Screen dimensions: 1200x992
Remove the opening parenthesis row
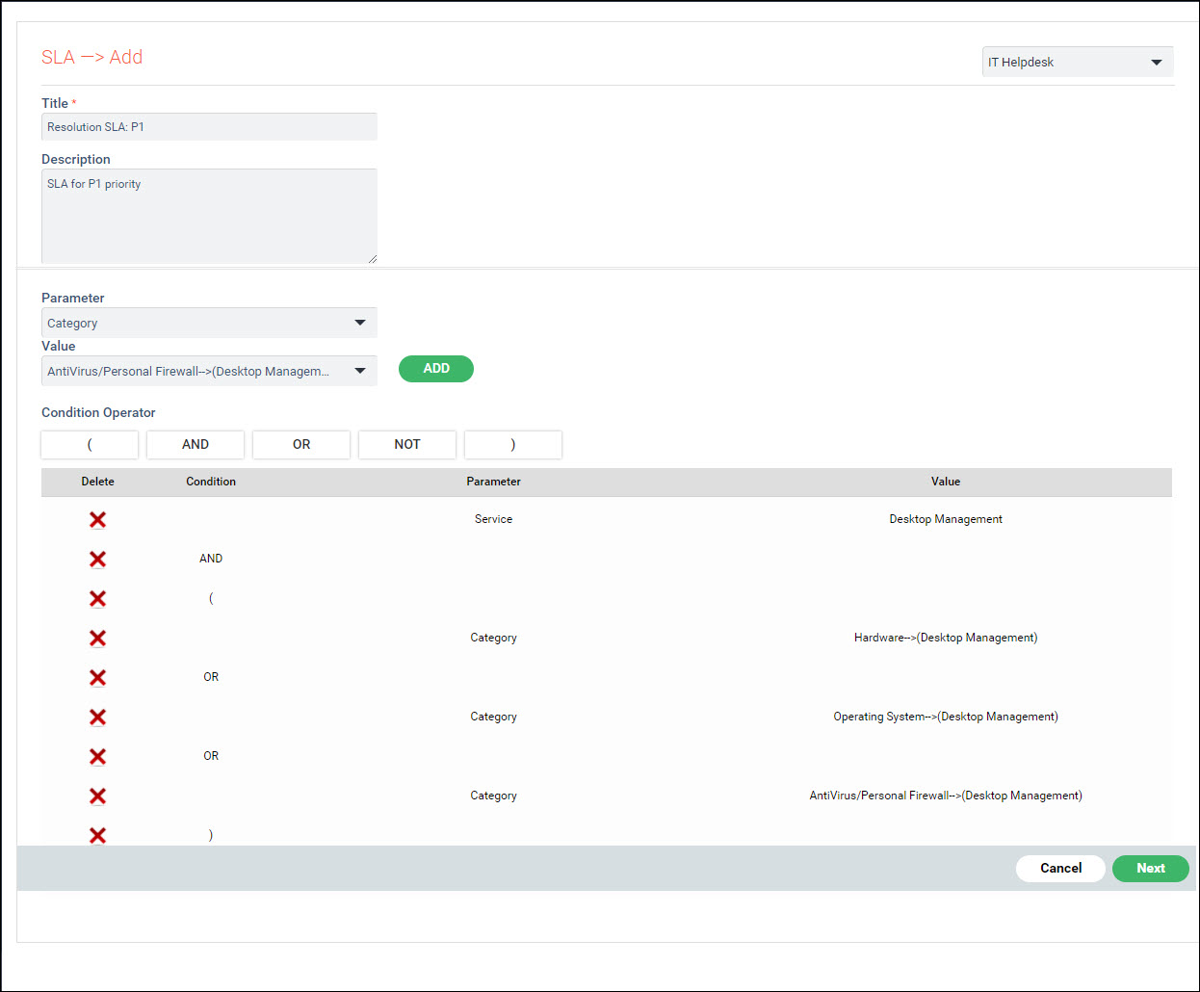coord(97,599)
